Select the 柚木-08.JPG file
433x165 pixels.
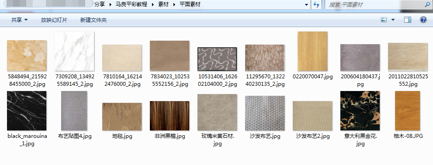click(407, 111)
